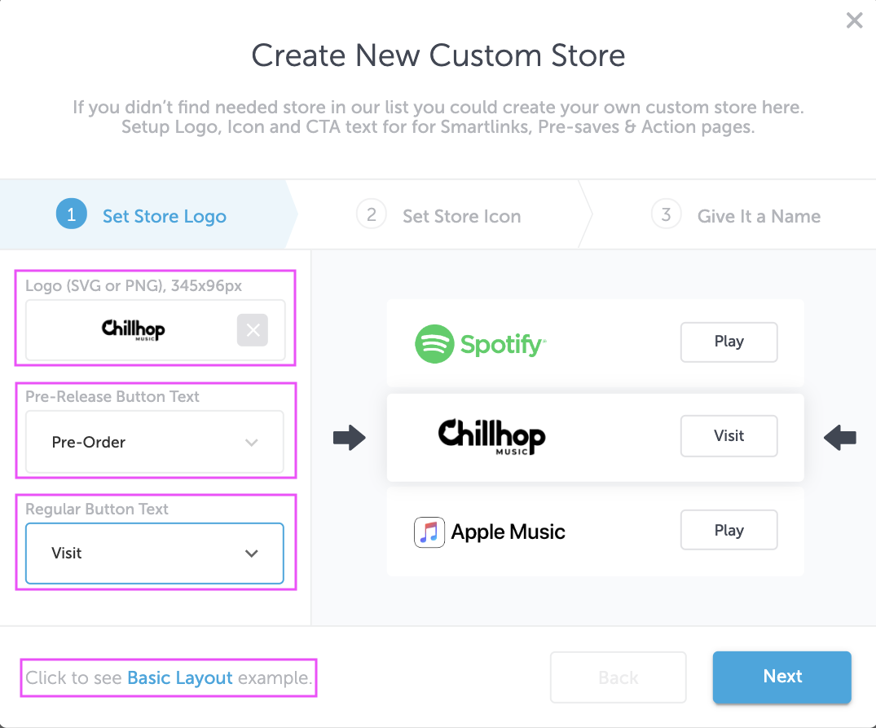Click the left-pointing arrow beside preview
Image resolution: width=876 pixels, height=728 pixels.
point(840,438)
